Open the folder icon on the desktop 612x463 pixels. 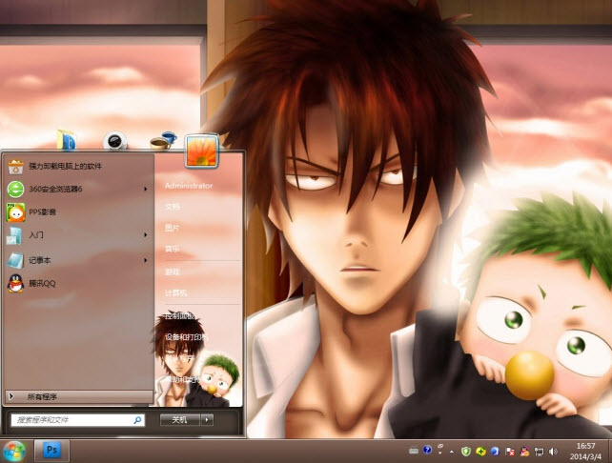(x=67, y=140)
